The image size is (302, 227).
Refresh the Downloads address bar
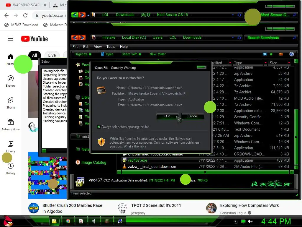tap(239, 38)
